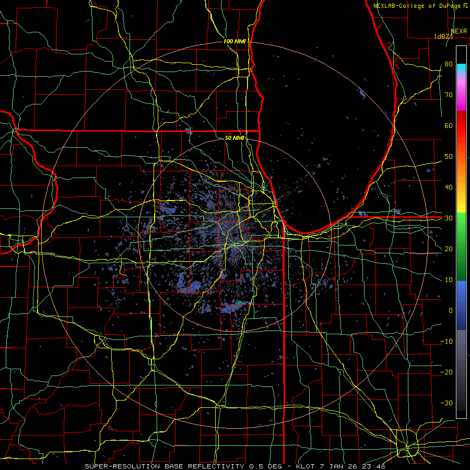The width and height of the screenshot is (470, 470).
Task: Pick the blue segment of the color bar
Action: point(461,305)
